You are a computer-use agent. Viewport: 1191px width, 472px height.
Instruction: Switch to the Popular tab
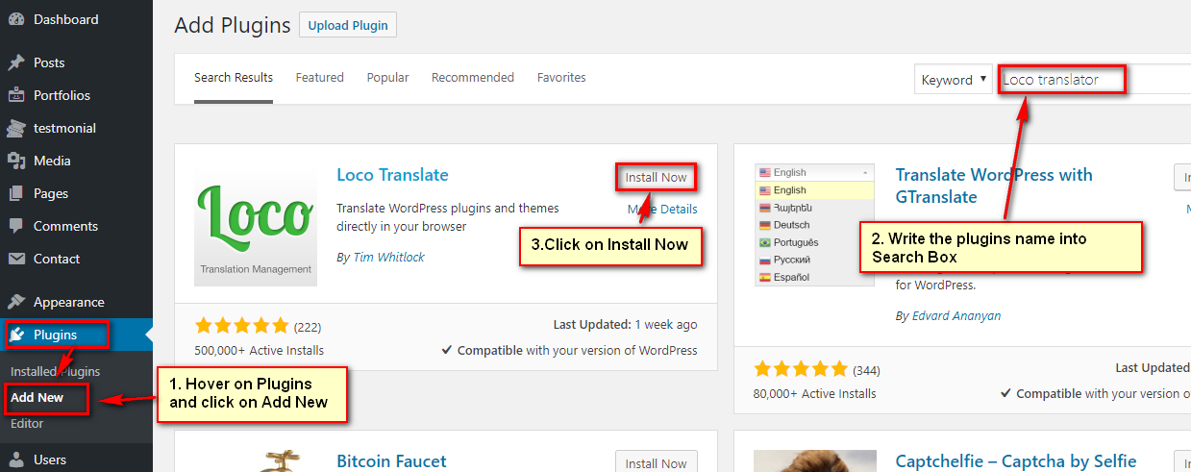[x=387, y=78]
